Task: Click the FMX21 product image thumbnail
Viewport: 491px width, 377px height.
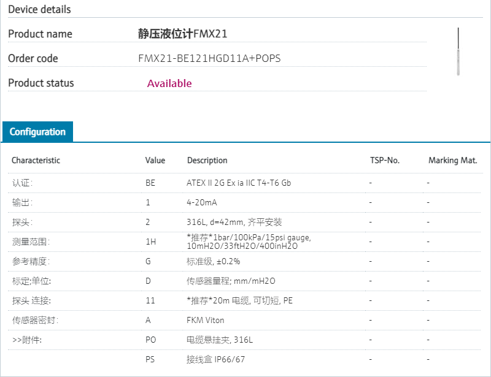Action: 458,51
